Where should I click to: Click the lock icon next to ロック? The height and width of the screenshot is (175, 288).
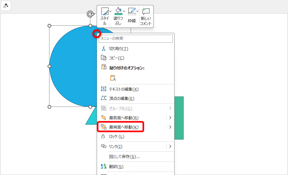click(x=103, y=136)
